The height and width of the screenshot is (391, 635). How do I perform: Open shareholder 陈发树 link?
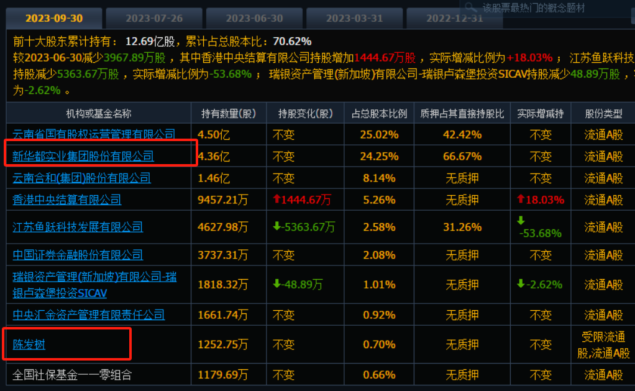29,344
